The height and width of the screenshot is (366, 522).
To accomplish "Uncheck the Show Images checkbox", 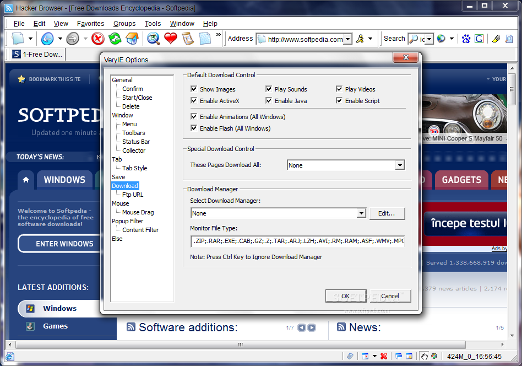I will coord(194,89).
